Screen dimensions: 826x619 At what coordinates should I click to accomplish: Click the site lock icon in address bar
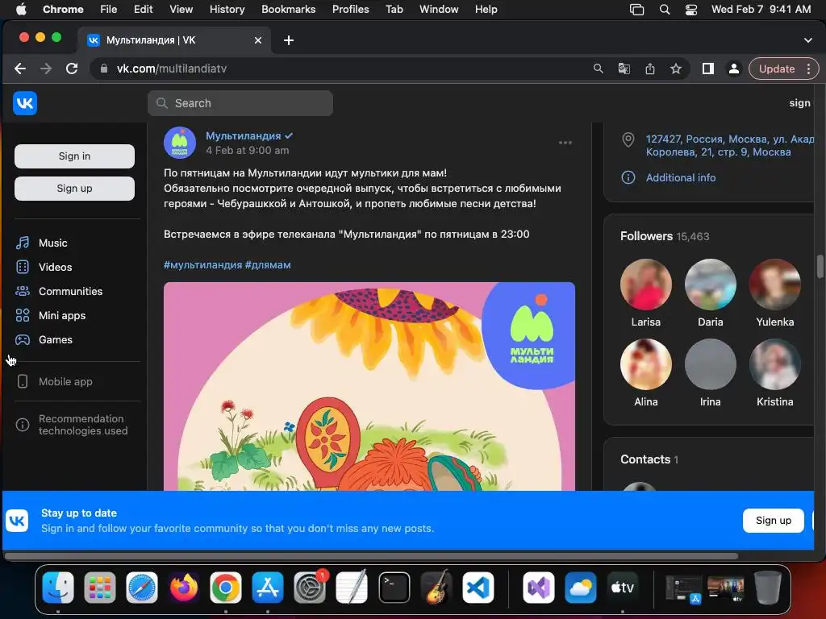tap(104, 69)
